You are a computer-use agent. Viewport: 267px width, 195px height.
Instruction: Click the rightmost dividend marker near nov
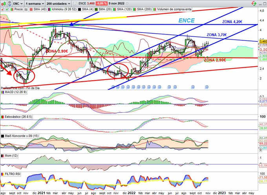tap(207, 87)
